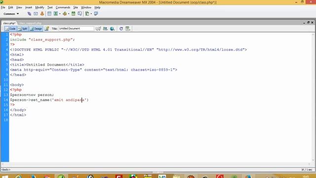Click the closing </body> tag line

pos(18,110)
